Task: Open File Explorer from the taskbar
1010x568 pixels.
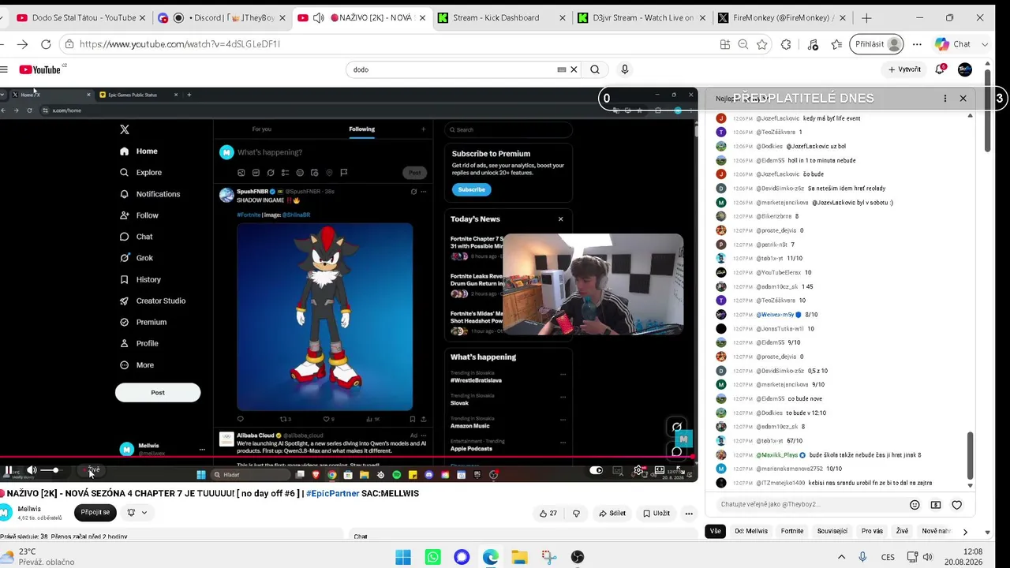Action: pos(519,558)
